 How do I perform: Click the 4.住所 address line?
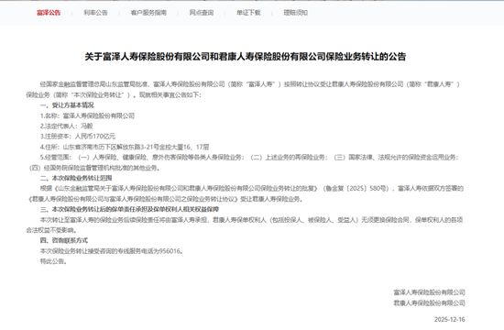pos(125,147)
